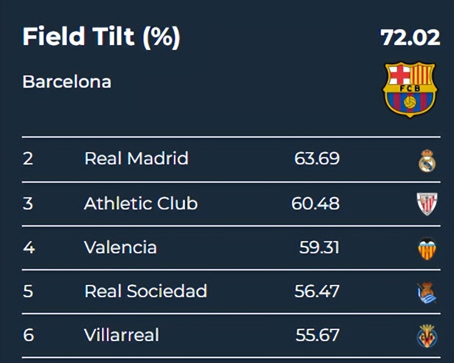Click the Barcelona leader name
The image size is (454, 363).
point(67,82)
